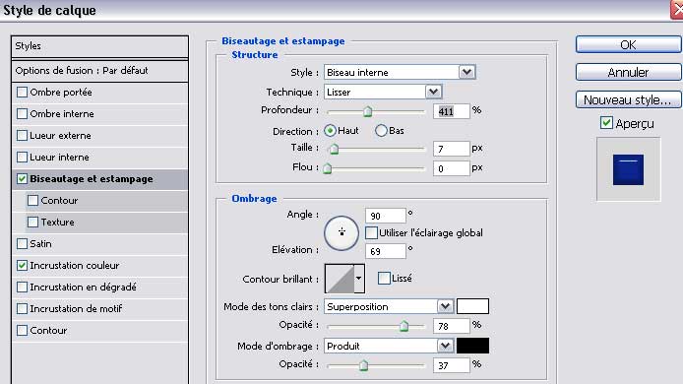Click the Elévation value field 69
The width and height of the screenshot is (683, 384).
(x=386, y=251)
